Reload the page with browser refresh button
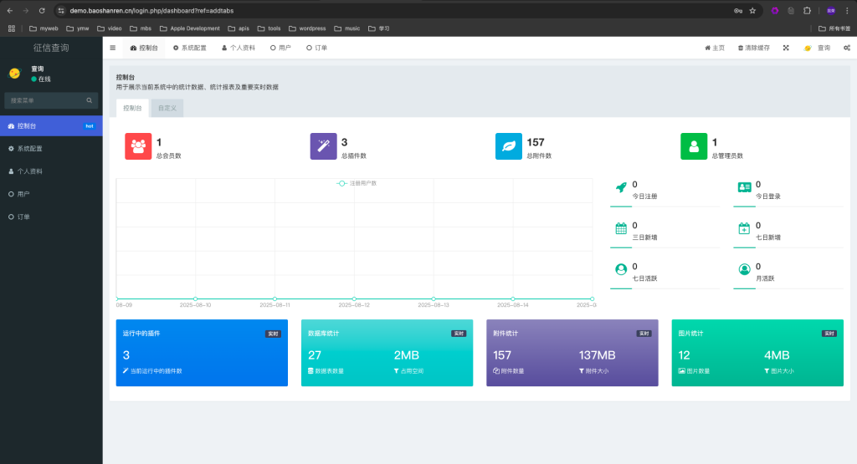This screenshot has width=857, height=464. pyautogui.click(x=42, y=10)
